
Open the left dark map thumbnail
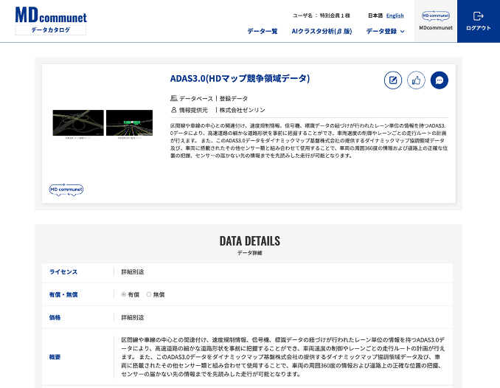pyautogui.click(x=77, y=125)
